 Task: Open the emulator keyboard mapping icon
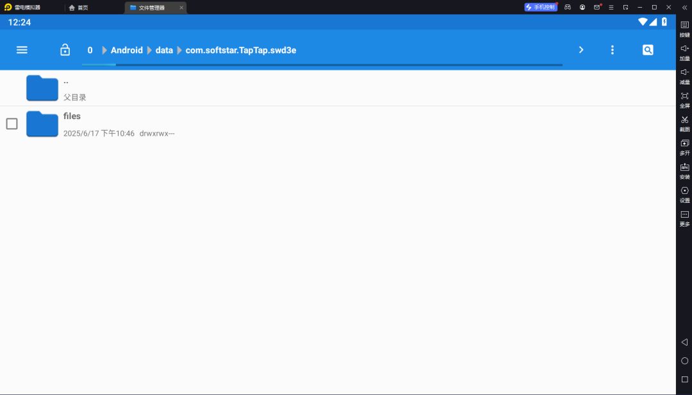click(684, 29)
